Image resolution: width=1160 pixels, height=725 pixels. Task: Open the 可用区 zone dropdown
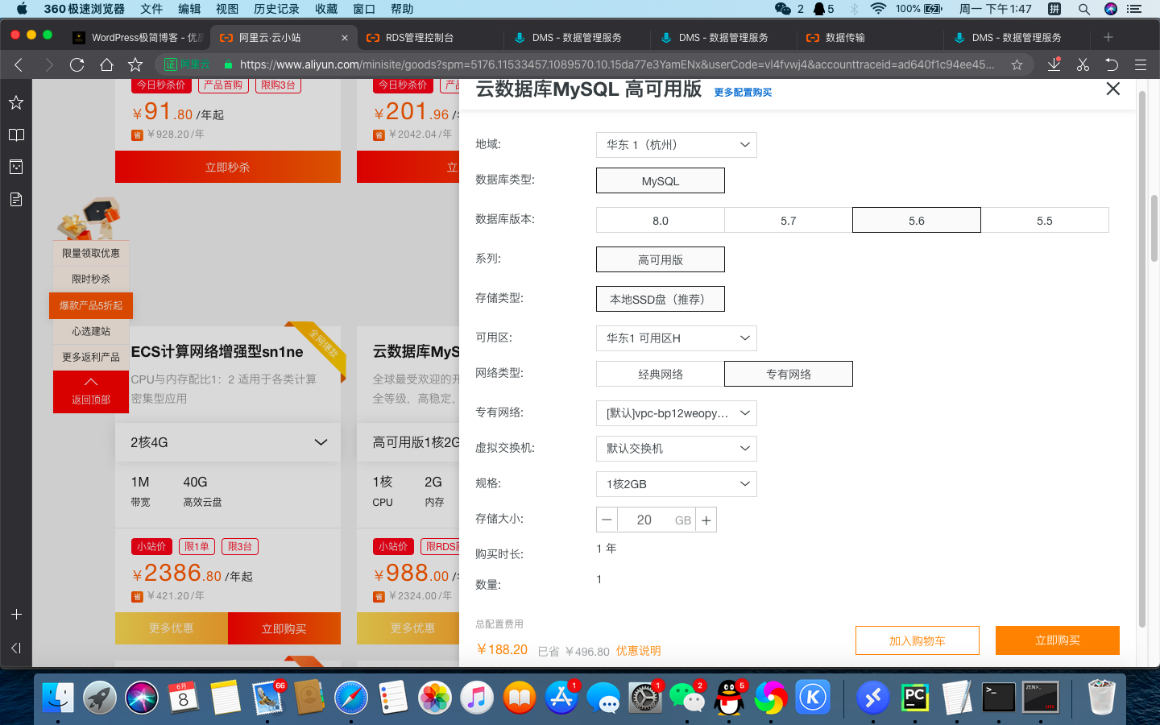click(x=677, y=338)
